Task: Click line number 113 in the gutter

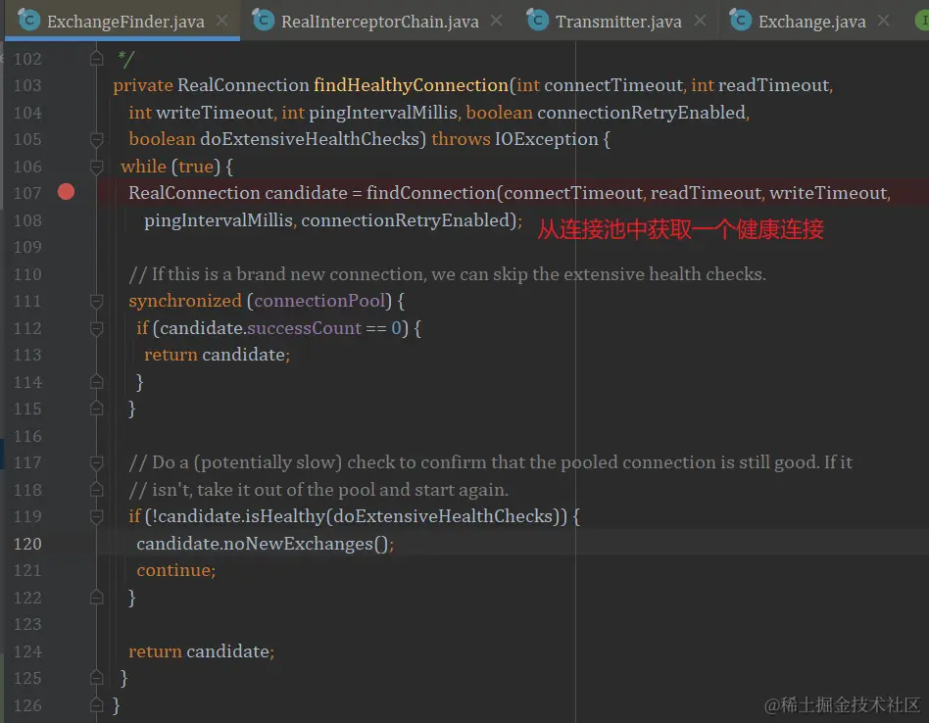Action: tap(27, 355)
